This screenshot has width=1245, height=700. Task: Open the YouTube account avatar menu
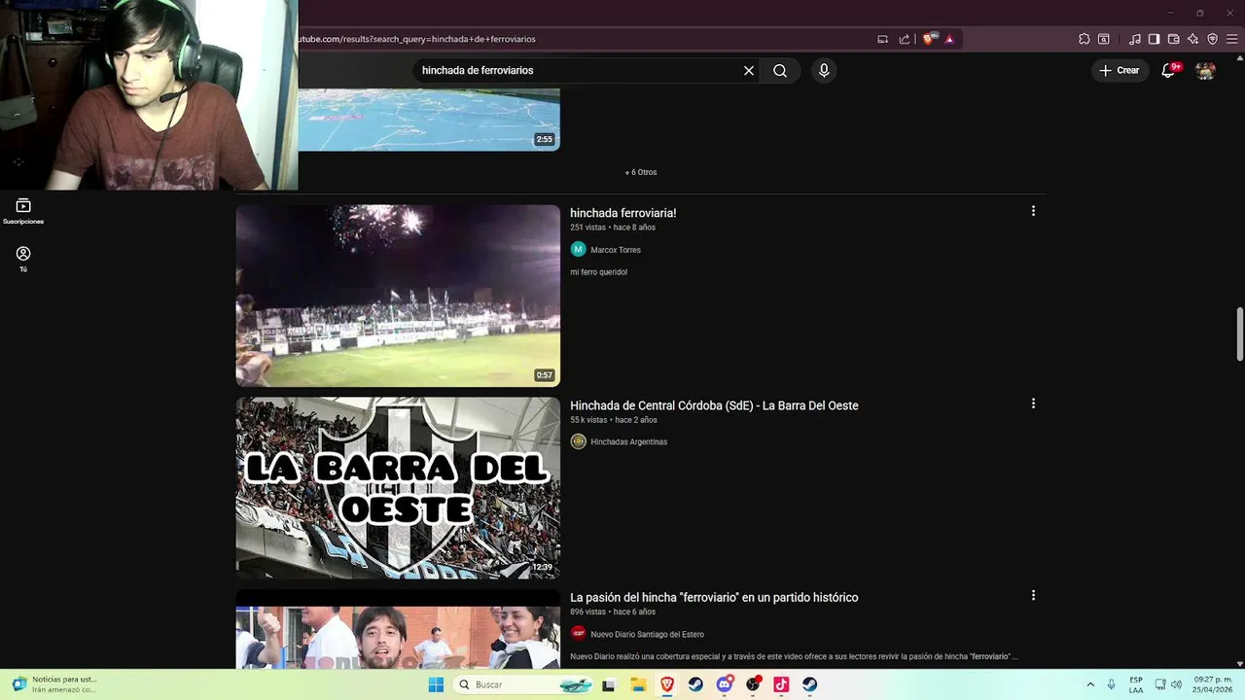click(1205, 70)
